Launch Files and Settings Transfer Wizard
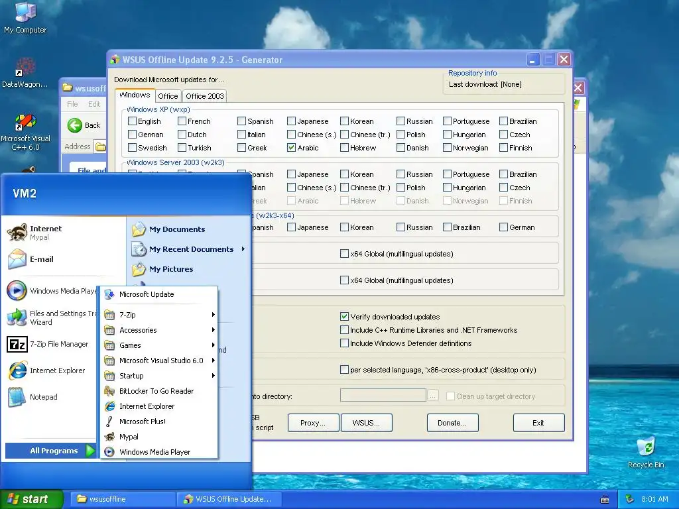Screen dimensions: 679x509 pyautogui.click(x=51, y=317)
